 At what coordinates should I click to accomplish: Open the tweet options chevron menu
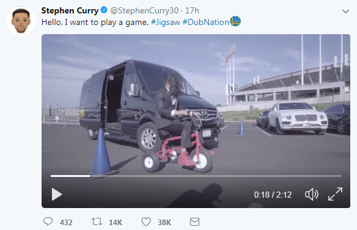(x=345, y=12)
